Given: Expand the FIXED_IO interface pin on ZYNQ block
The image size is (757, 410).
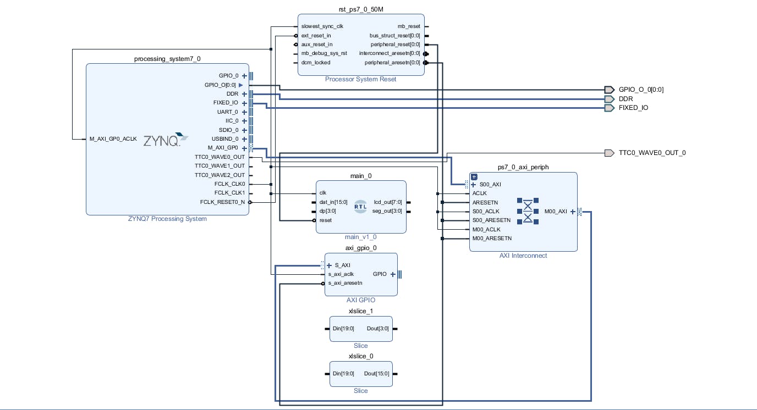Looking at the screenshot, I should pyautogui.click(x=244, y=103).
